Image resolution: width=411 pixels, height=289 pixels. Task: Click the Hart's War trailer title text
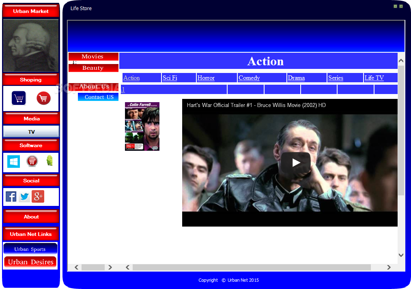256,105
